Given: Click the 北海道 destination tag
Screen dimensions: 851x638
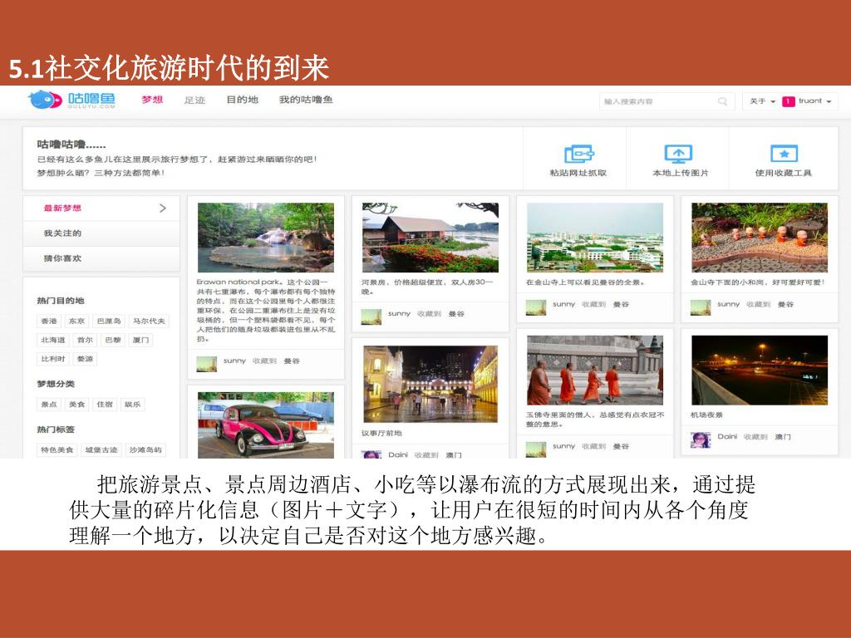Looking at the screenshot, I should point(52,340).
